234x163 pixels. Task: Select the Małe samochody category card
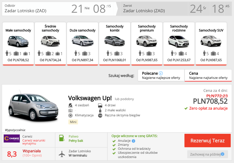[18, 44]
